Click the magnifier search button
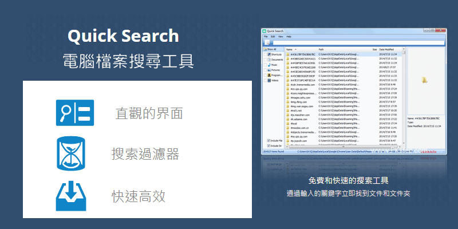The height and width of the screenshot is (229, 458). [x=267, y=42]
